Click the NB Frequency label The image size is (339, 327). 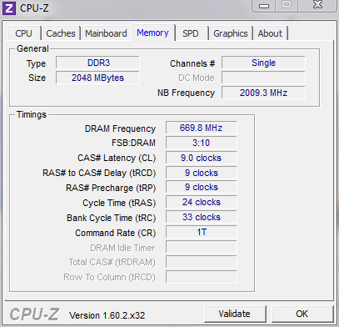pyautogui.click(x=186, y=93)
